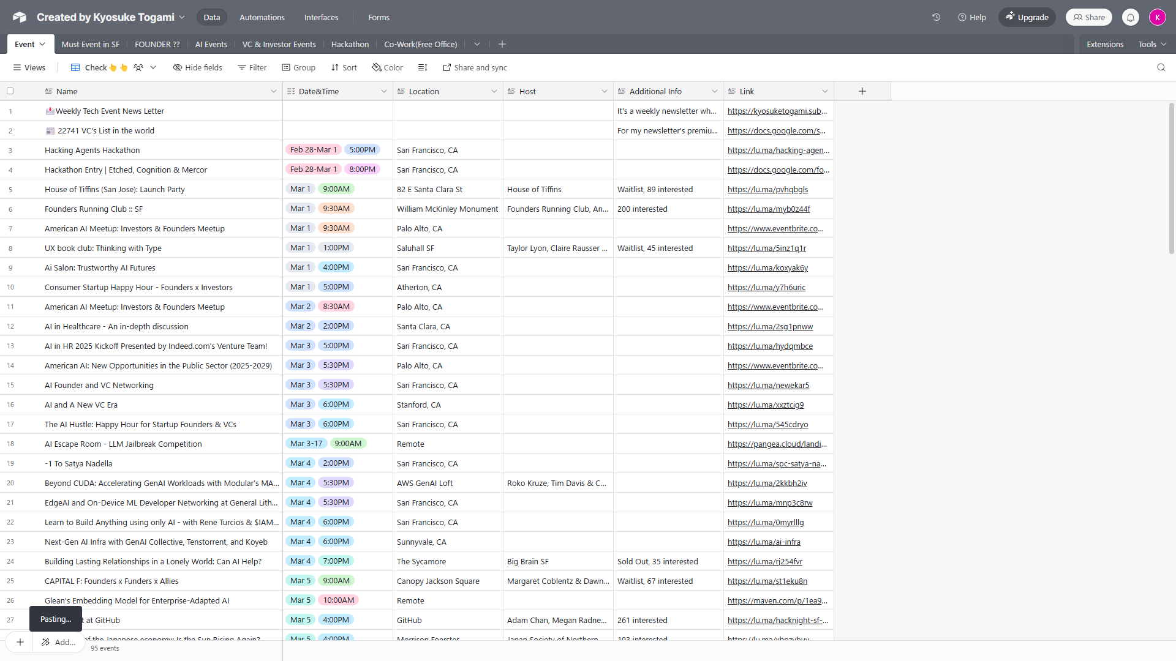Click the Airtable home logo icon
The image size is (1176, 661).
20,17
